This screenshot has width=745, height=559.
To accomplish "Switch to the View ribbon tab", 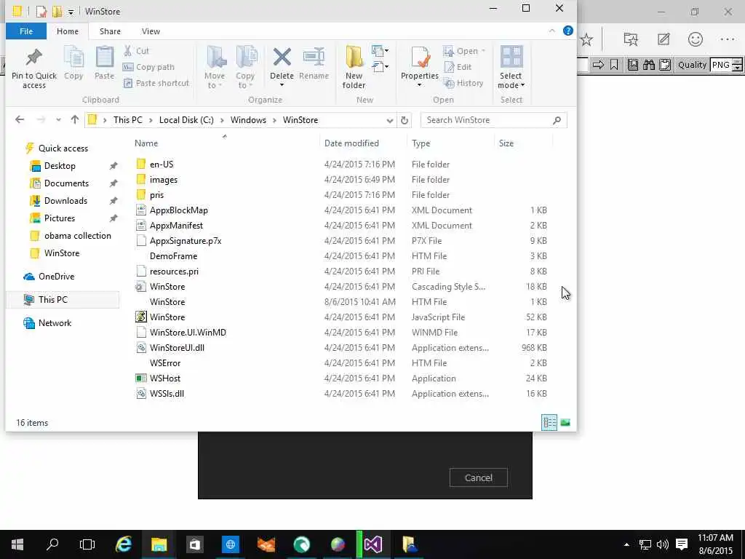I will tap(151, 31).
